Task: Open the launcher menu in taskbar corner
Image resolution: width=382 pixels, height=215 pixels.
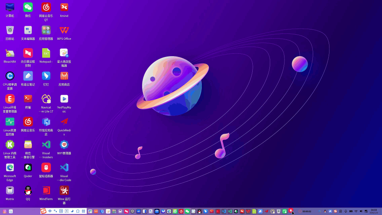Action: coord(4,211)
